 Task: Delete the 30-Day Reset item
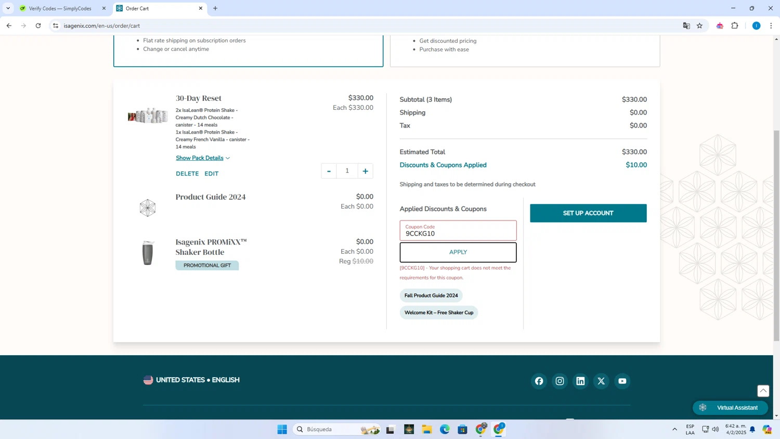pyautogui.click(x=187, y=174)
